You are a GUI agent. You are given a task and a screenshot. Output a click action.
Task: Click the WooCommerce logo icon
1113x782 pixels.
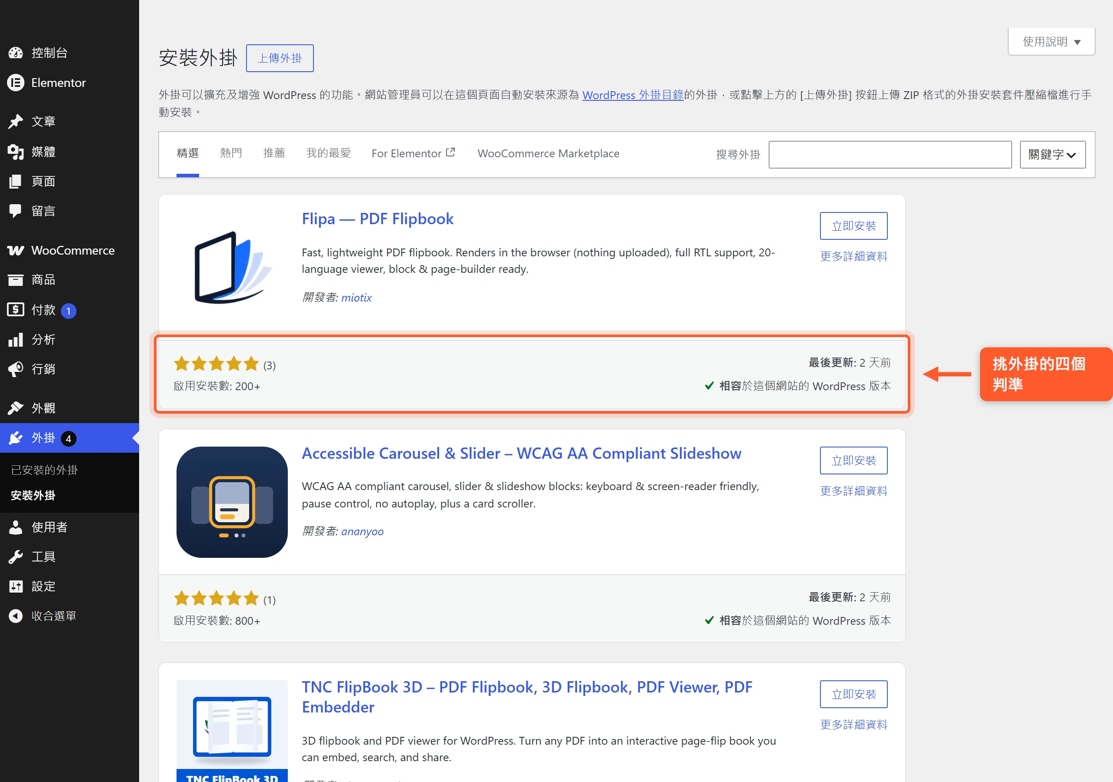click(16, 251)
